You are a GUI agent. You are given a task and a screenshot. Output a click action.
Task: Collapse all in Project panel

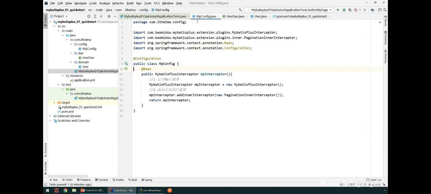coord(101,16)
